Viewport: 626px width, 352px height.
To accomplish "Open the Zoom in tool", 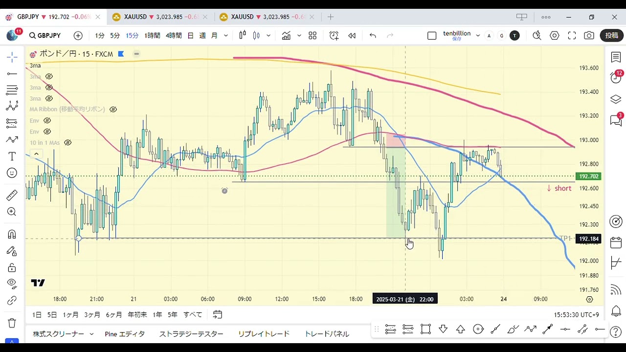I will click(x=12, y=212).
